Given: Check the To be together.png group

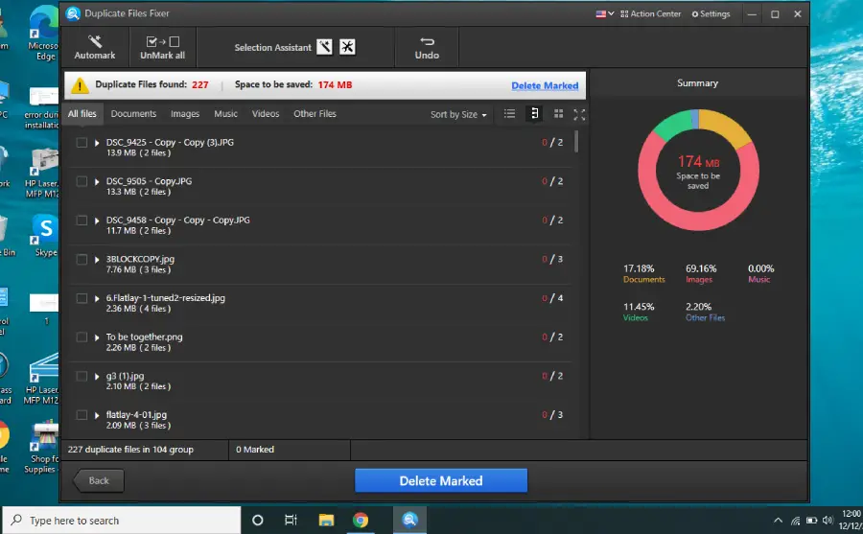Looking at the screenshot, I should pos(82,337).
